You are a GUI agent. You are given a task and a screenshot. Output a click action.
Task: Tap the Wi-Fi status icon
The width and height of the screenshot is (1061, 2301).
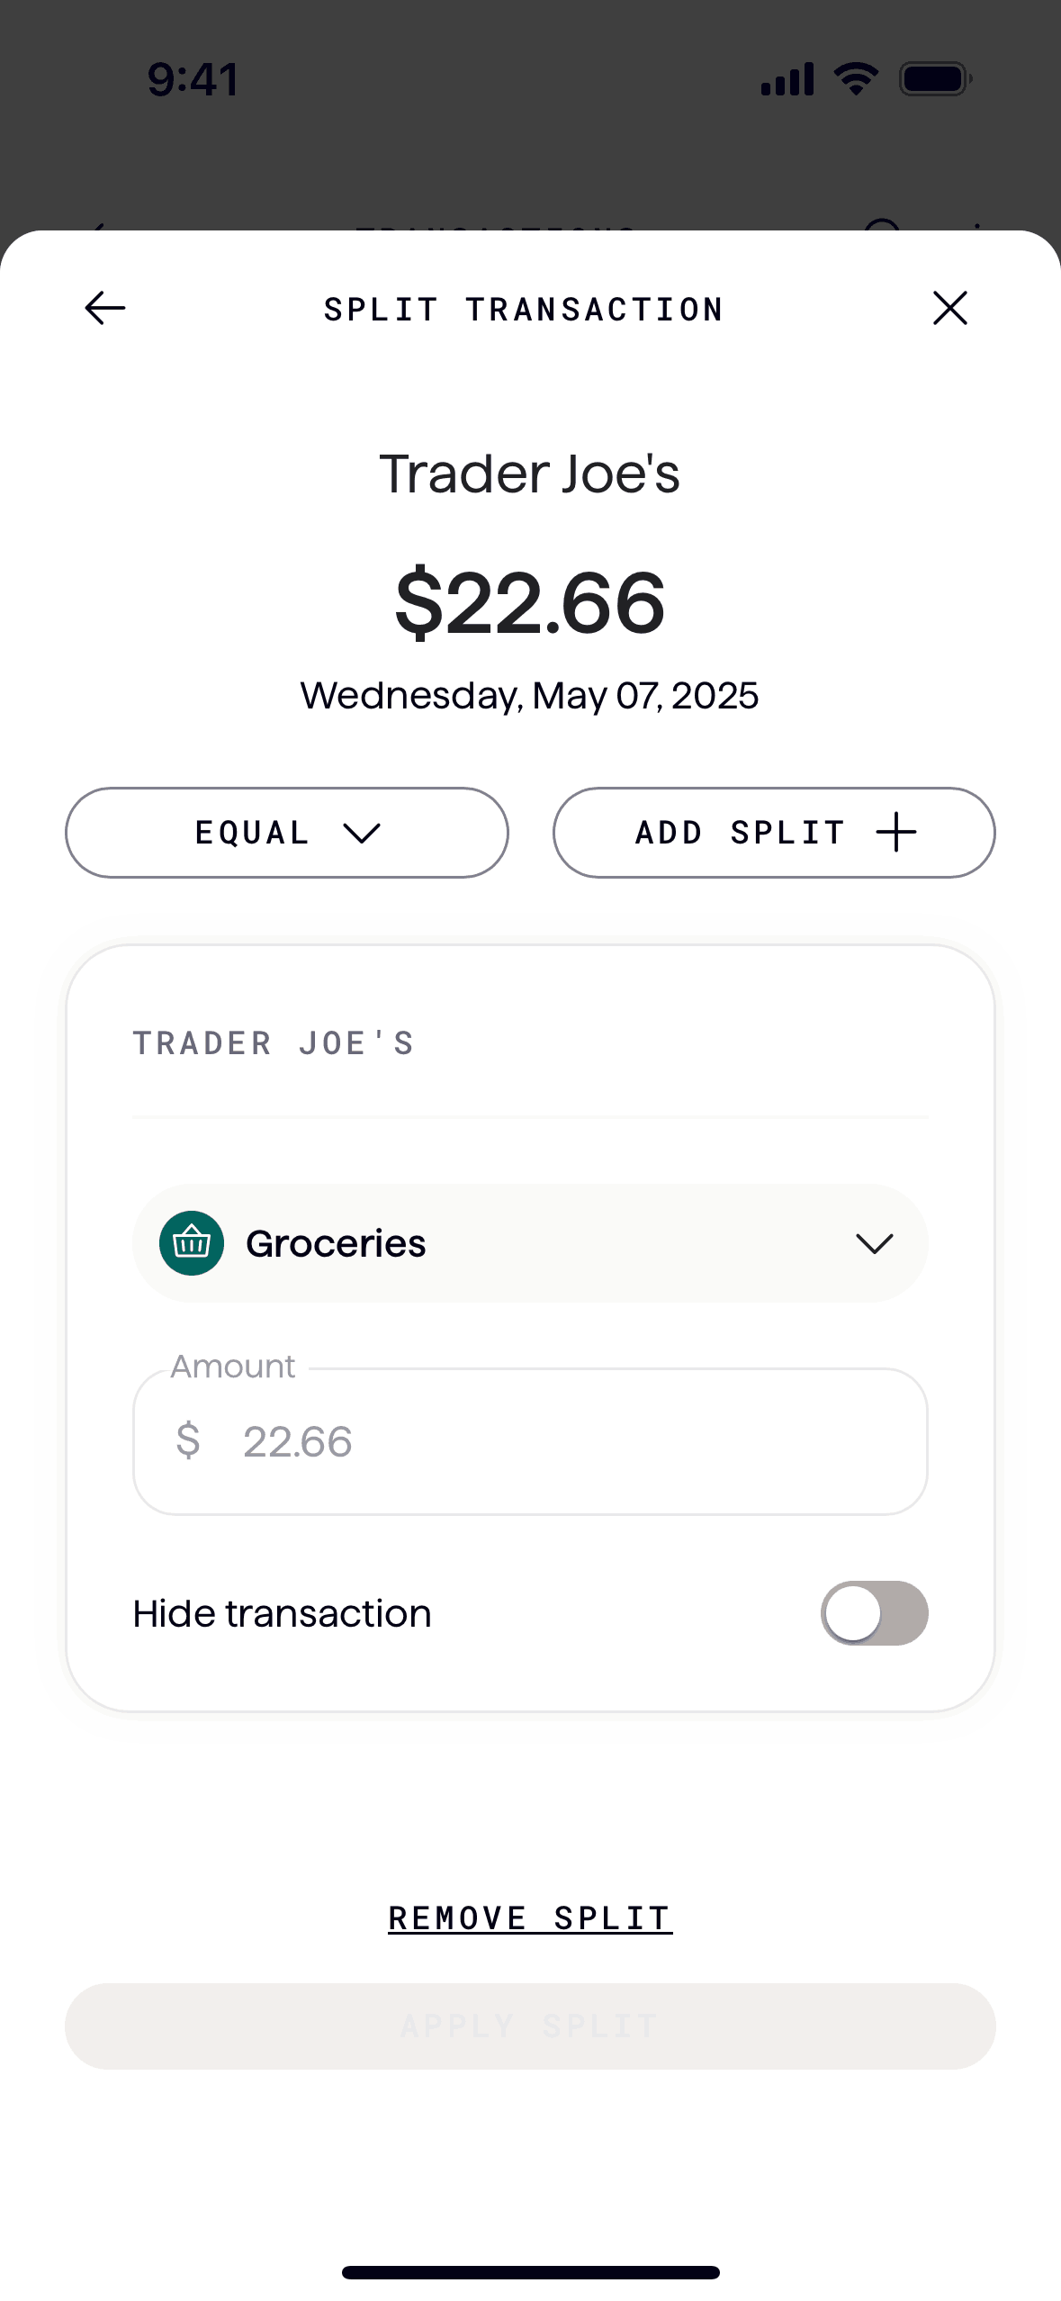point(856,79)
